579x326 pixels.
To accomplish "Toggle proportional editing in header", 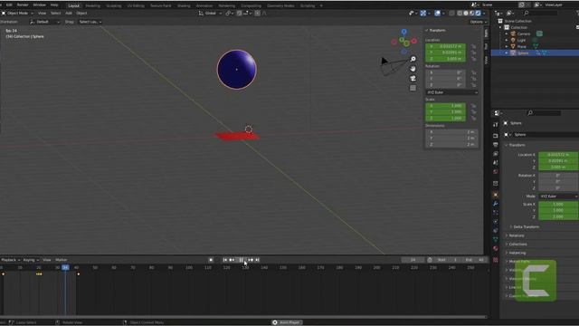I will tap(257, 13).
